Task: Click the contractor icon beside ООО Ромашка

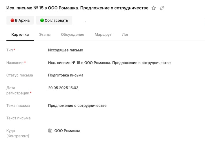Action: (x=50, y=131)
